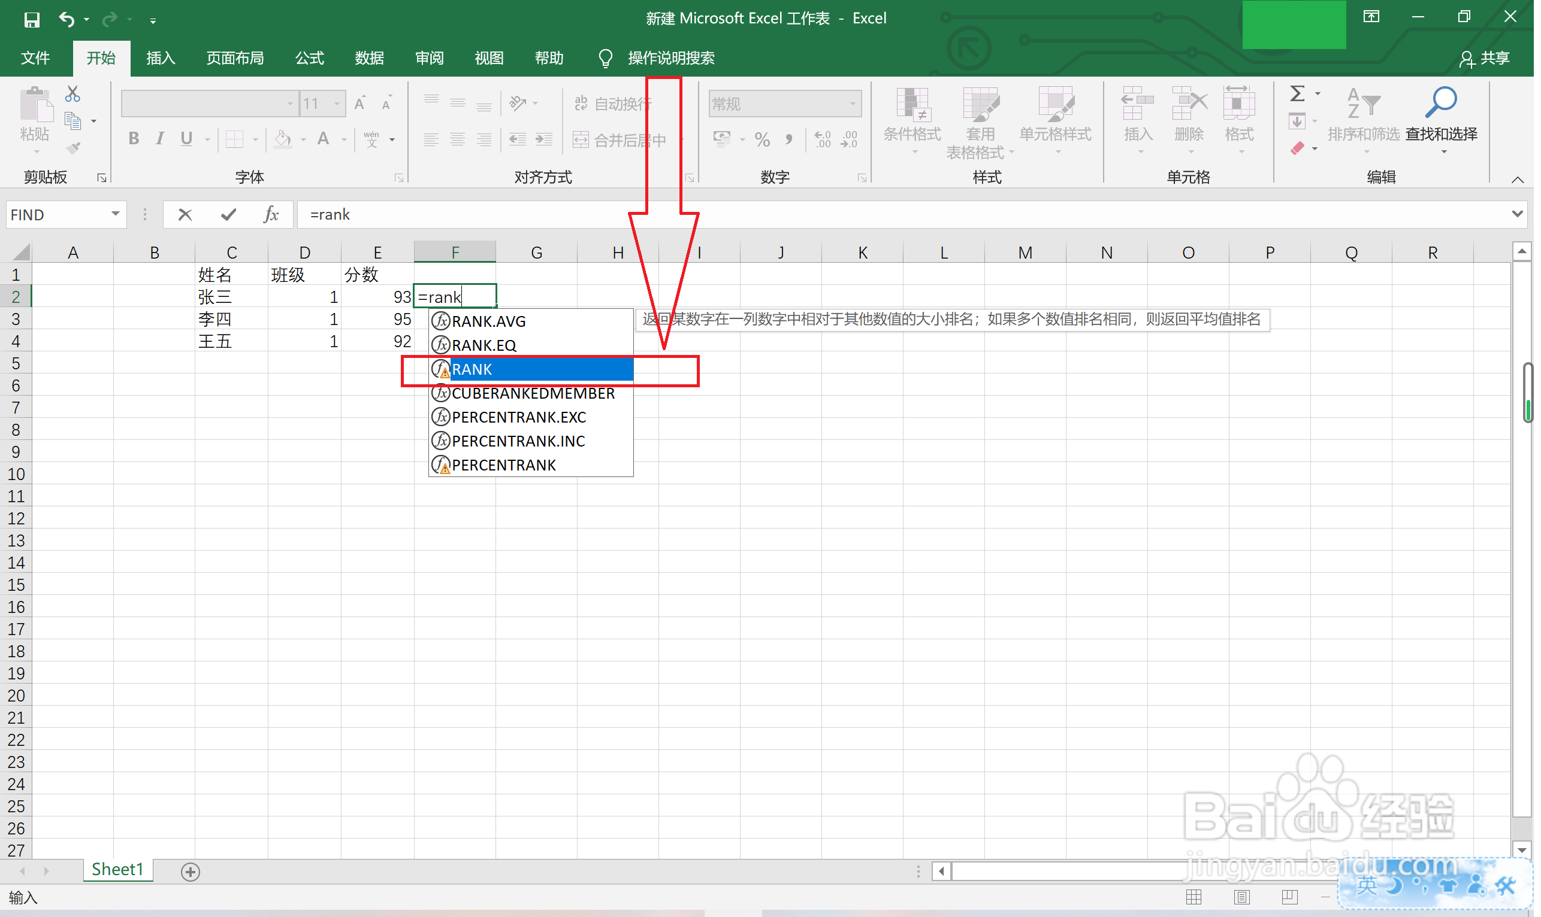Open the 公式 ribbon tab
The height and width of the screenshot is (917, 1541).
click(310, 59)
